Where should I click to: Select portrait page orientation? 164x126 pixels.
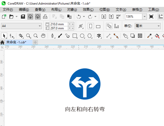click(x=91, y=26)
